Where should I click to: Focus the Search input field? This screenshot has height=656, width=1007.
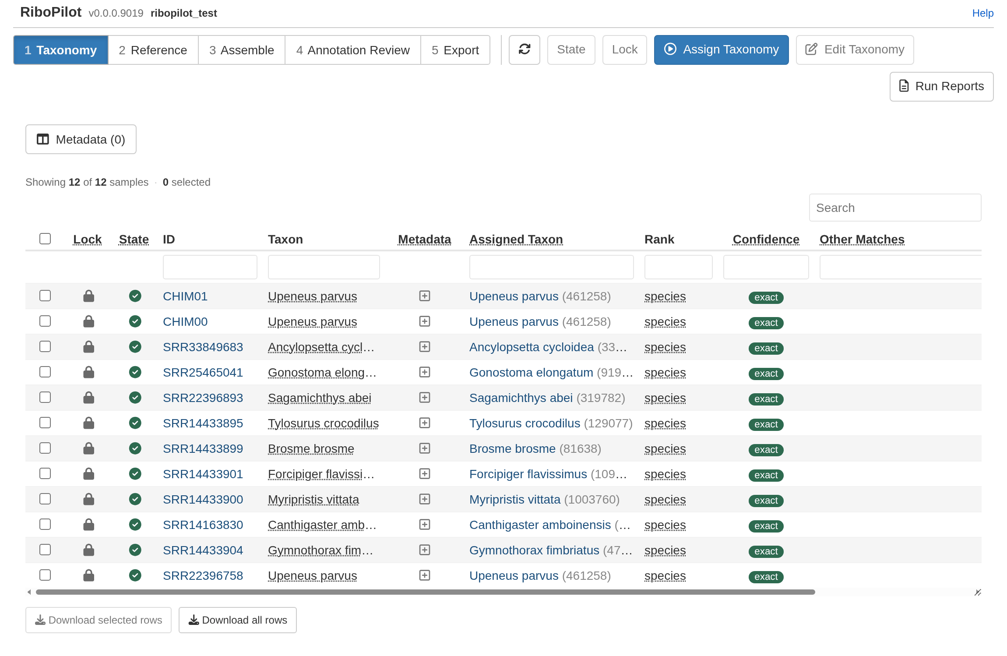[x=895, y=208]
